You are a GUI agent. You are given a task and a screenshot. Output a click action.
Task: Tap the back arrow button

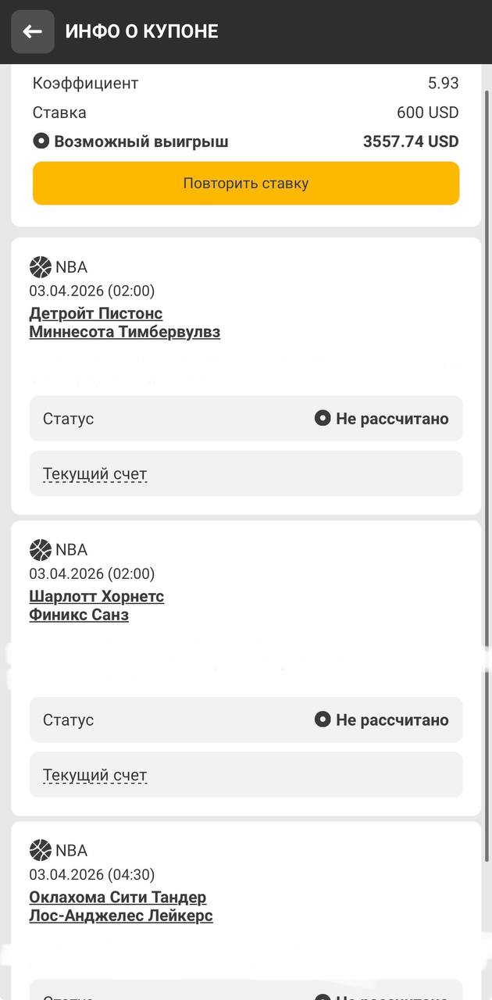tap(32, 31)
